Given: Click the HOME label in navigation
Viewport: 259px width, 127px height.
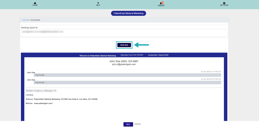Looking at the screenshot, I should click(35, 5).
